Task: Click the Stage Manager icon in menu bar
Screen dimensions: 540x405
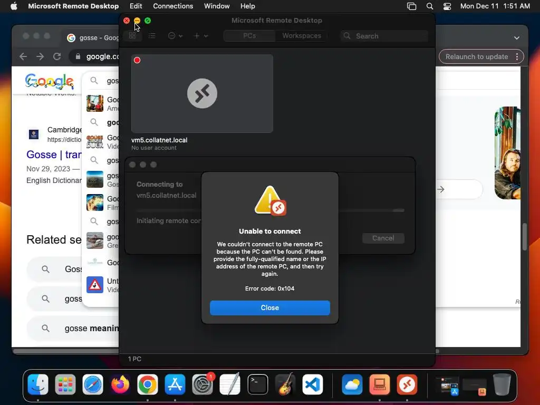Action: [x=411, y=6]
